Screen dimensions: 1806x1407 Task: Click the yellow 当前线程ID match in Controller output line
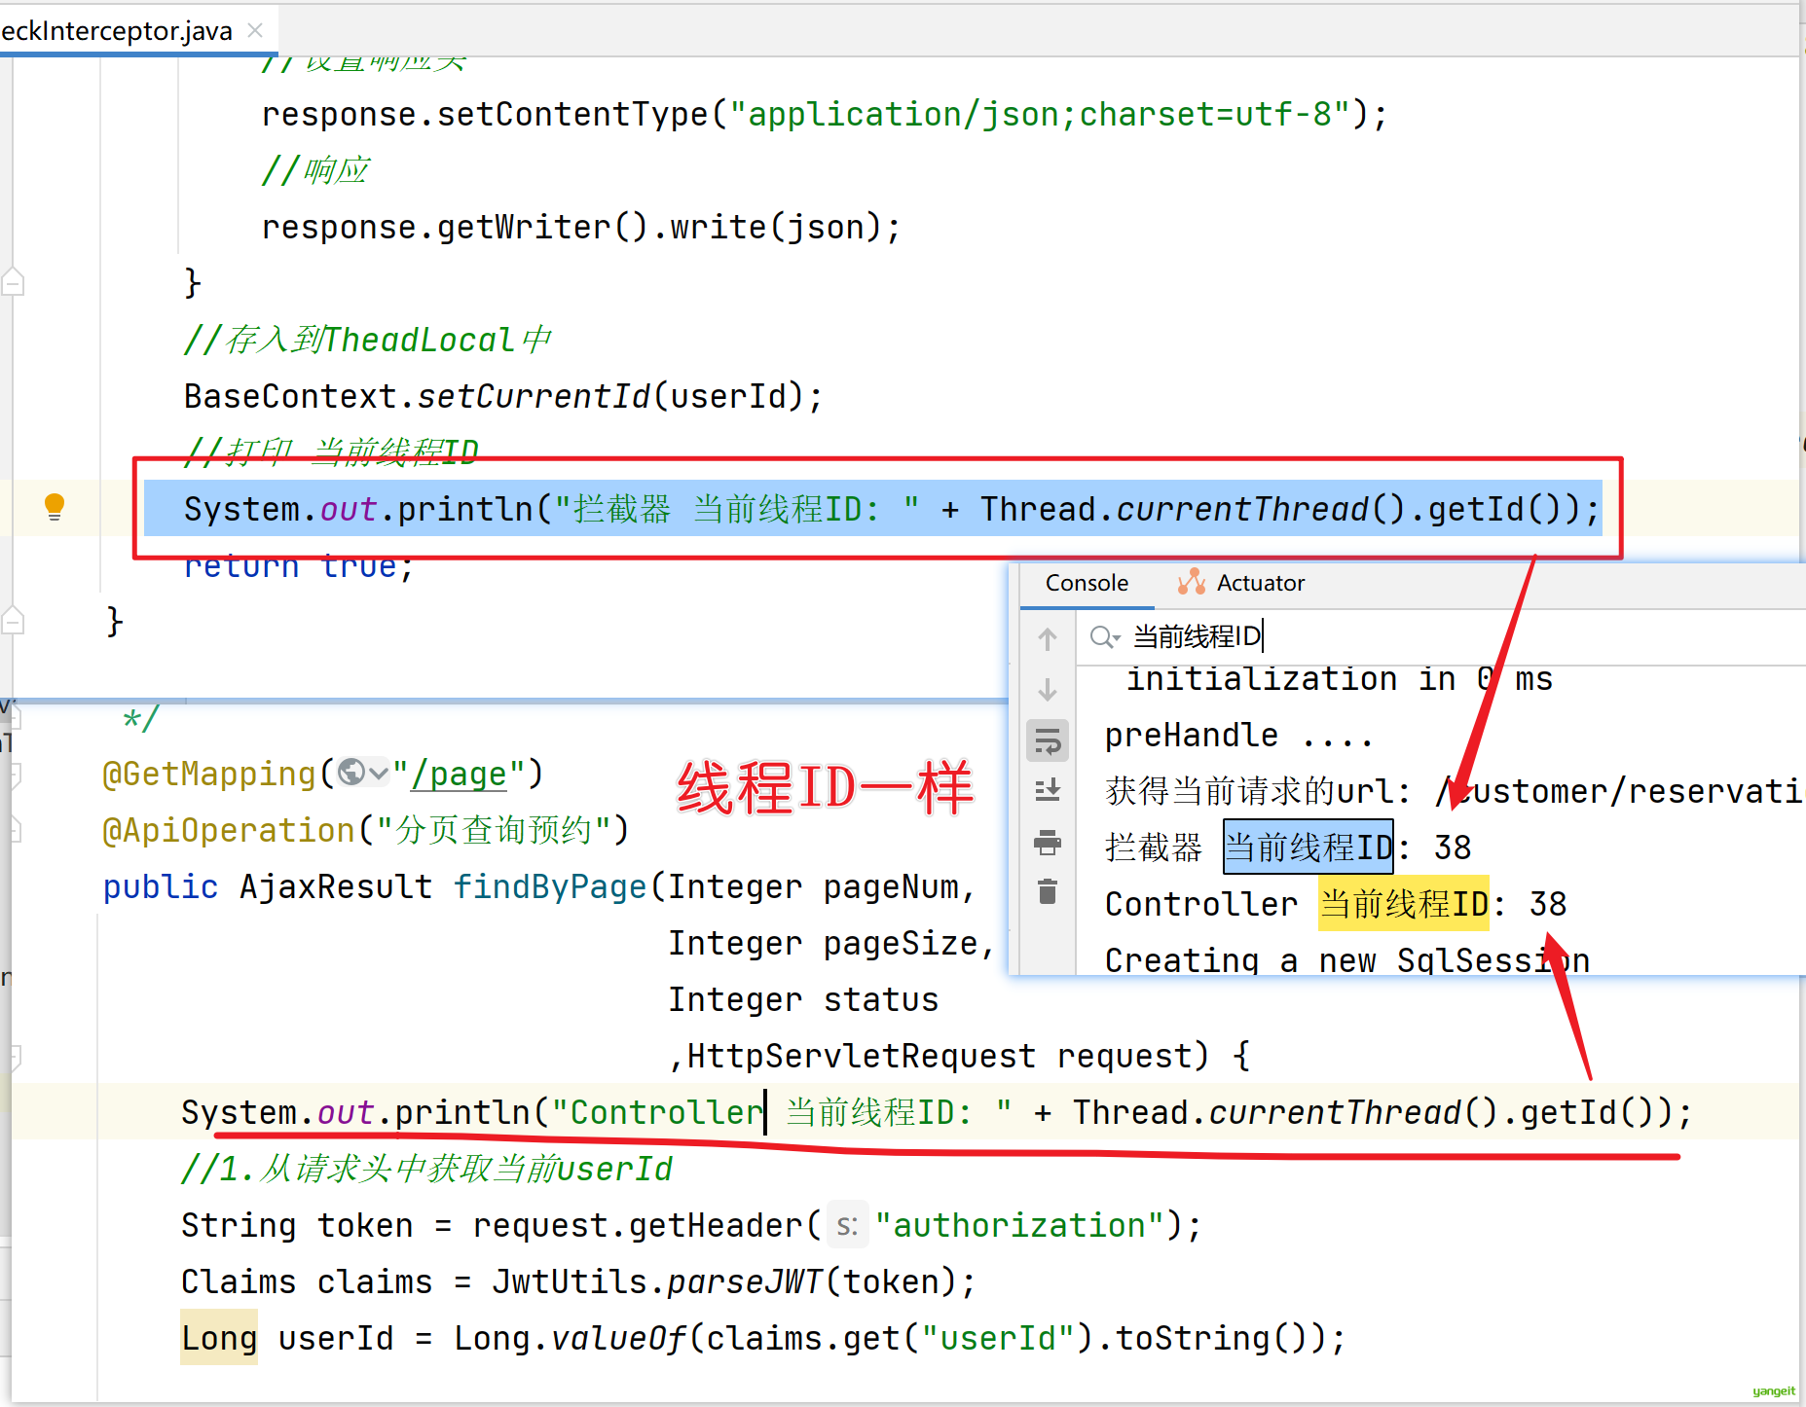[x=1403, y=904]
